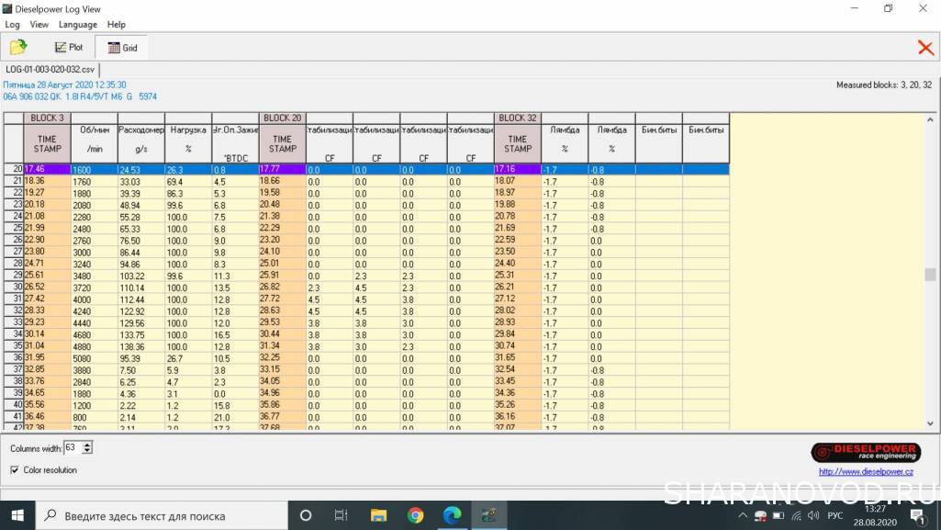The height and width of the screenshot is (530, 941).
Task: Open Microsoft Edge from the taskbar
Action: click(x=453, y=515)
